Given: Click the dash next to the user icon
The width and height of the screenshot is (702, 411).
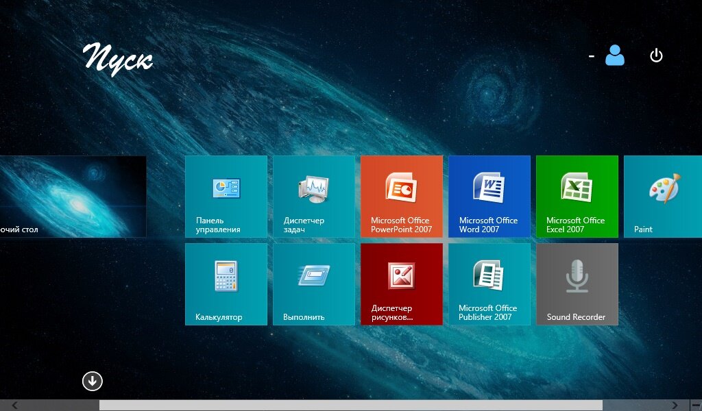Looking at the screenshot, I should [x=592, y=56].
